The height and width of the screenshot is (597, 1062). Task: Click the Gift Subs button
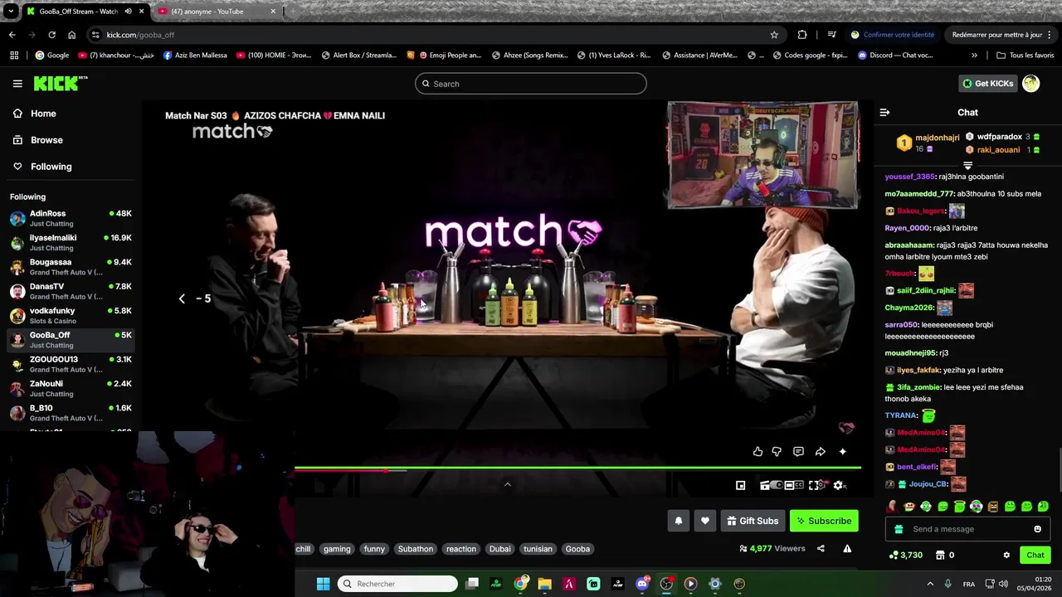coord(753,521)
